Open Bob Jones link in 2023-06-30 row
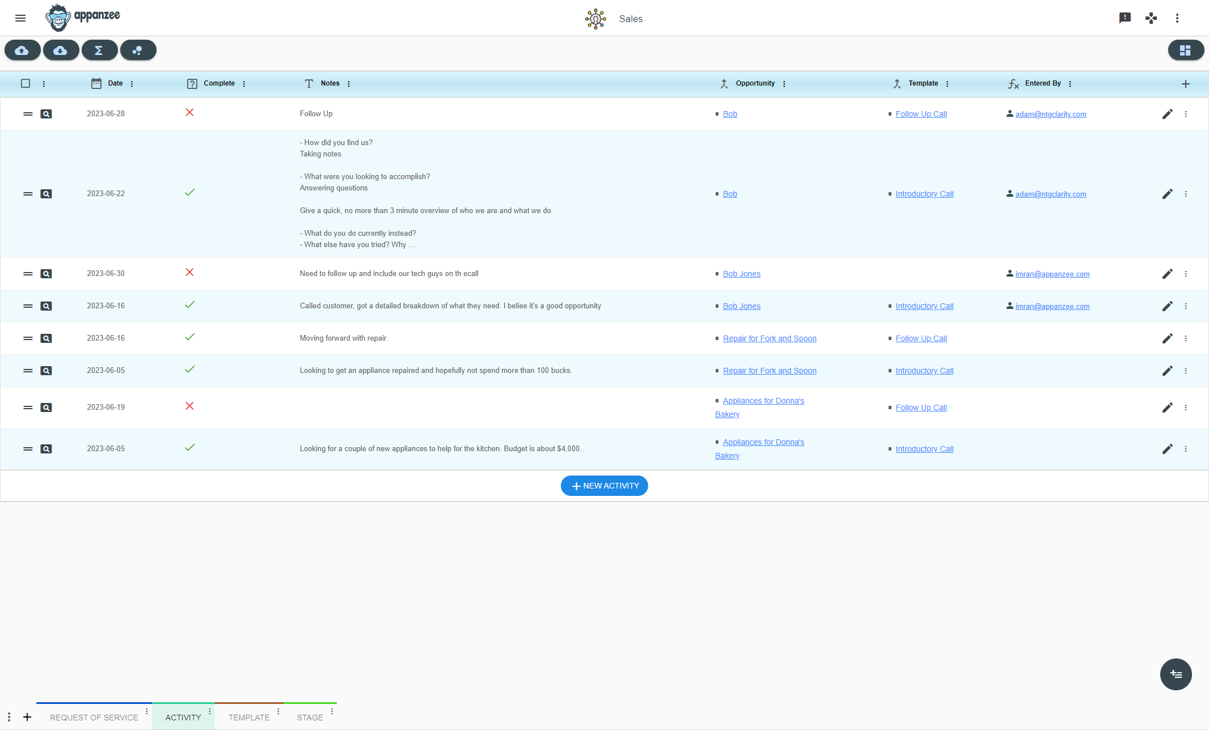 click(742, 274)
